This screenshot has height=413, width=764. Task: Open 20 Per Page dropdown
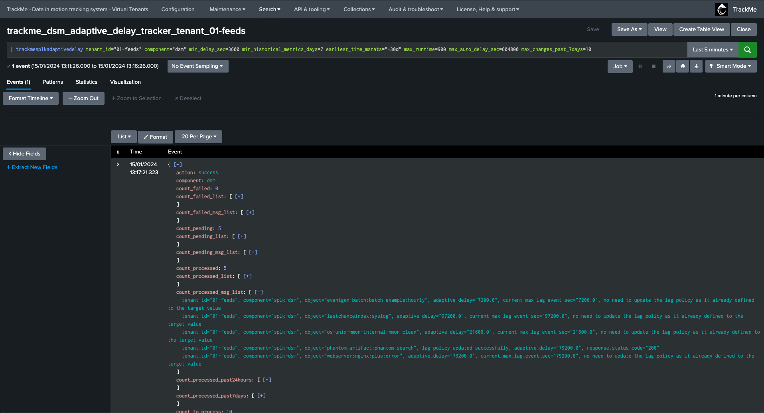click(199, 137)
